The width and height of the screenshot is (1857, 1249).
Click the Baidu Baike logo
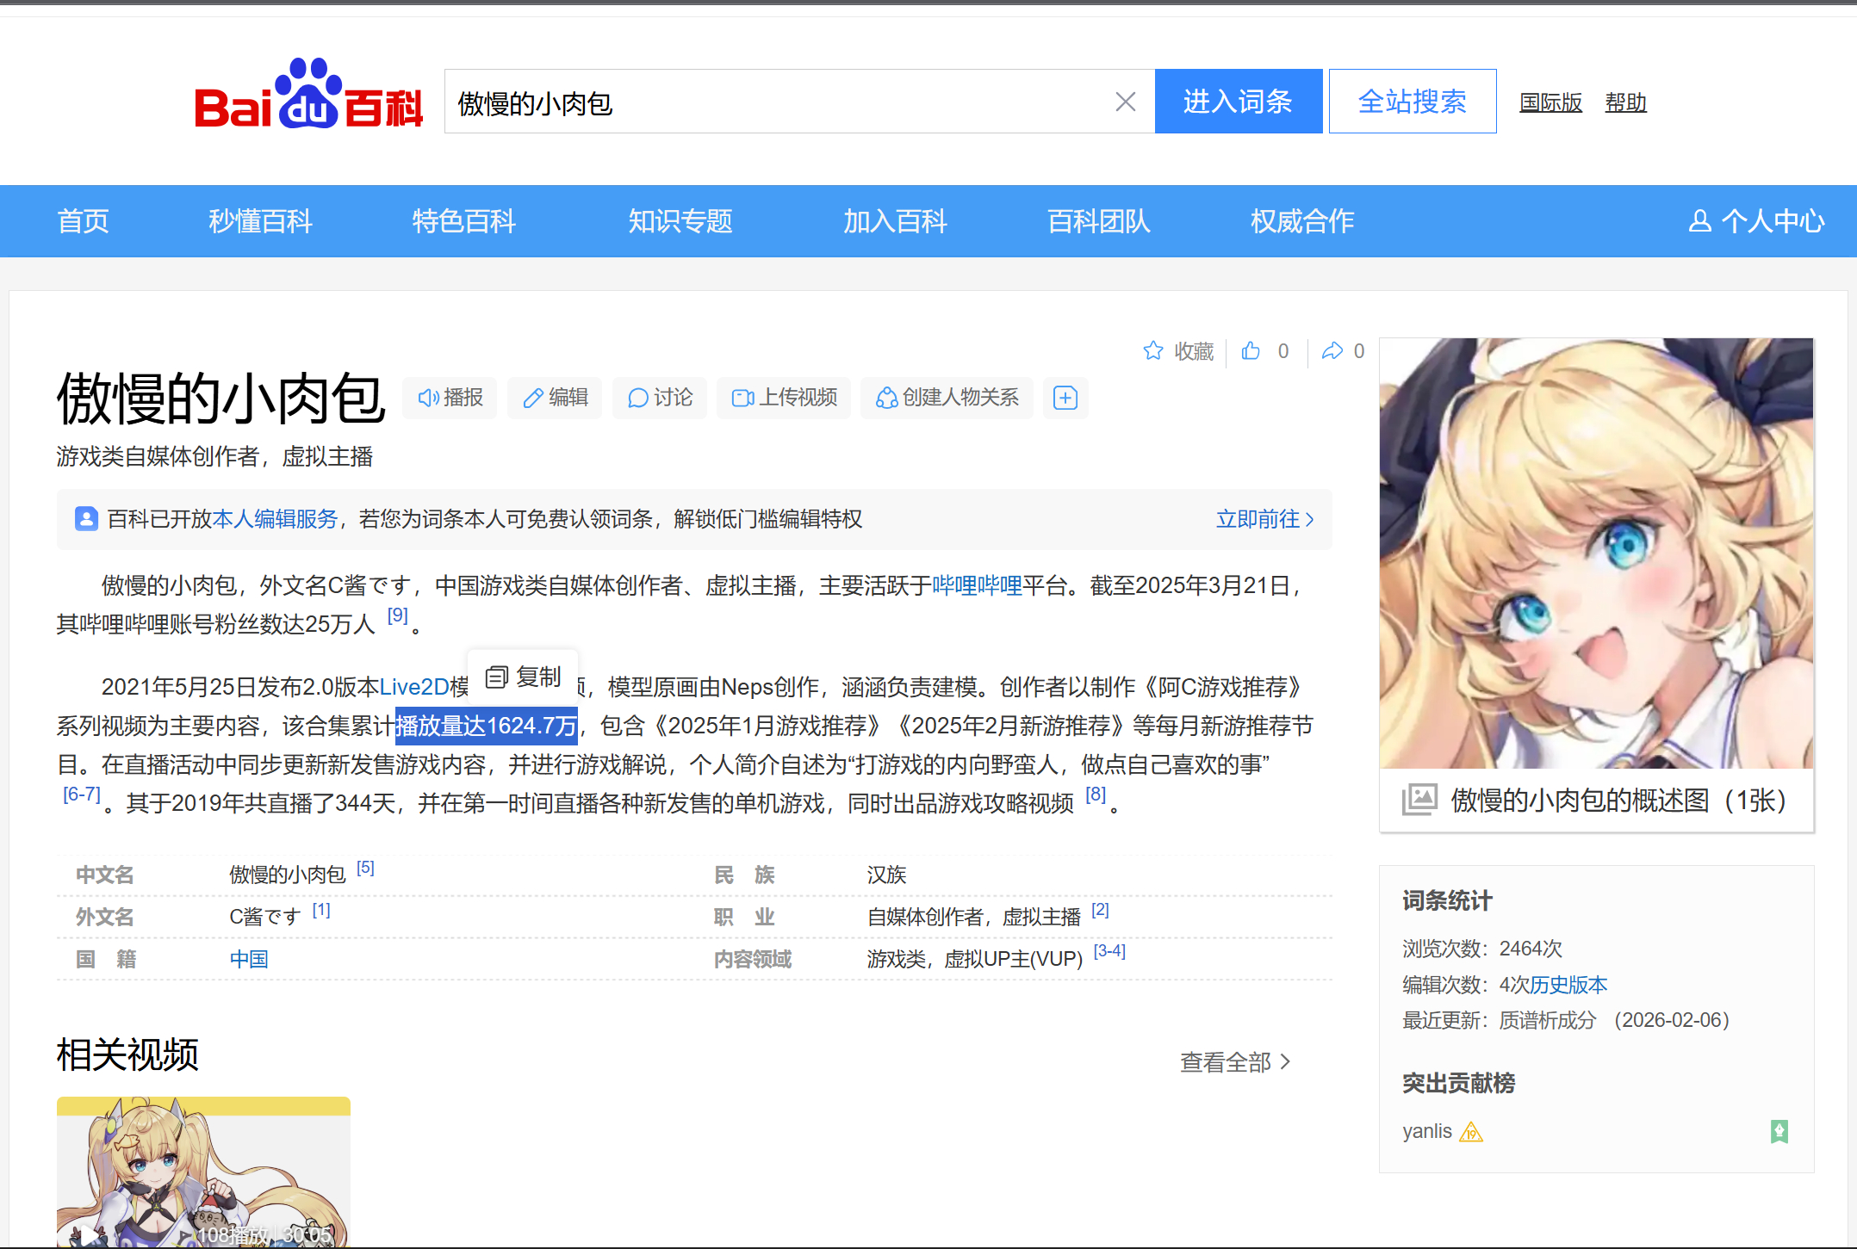click(308, 96)
